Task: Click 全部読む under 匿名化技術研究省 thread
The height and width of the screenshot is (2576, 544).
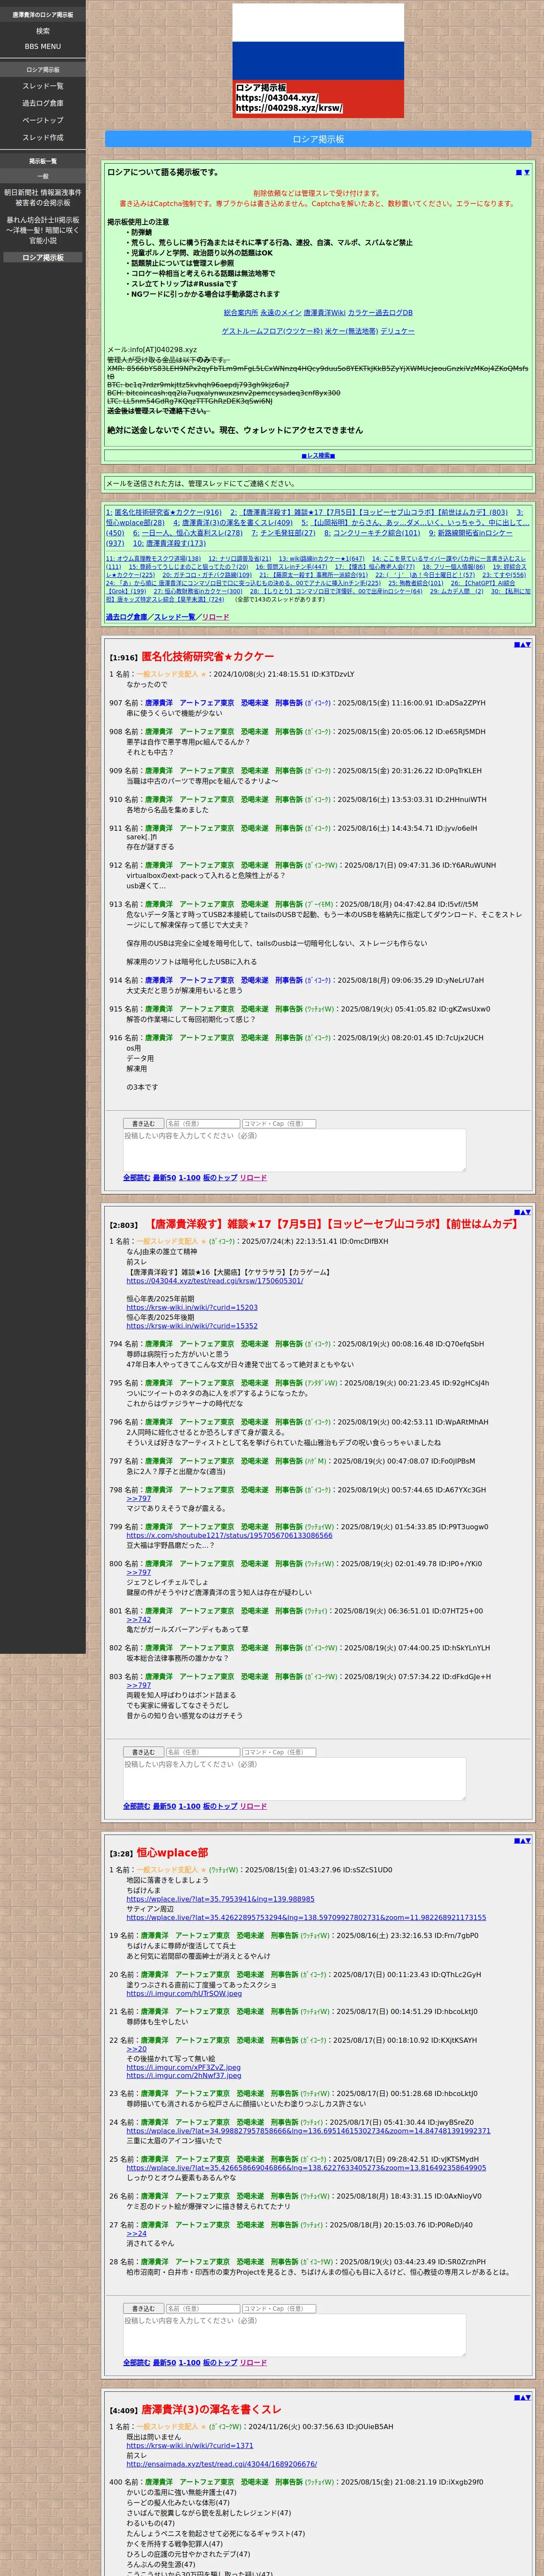Action: click(x=136, y=1178)
